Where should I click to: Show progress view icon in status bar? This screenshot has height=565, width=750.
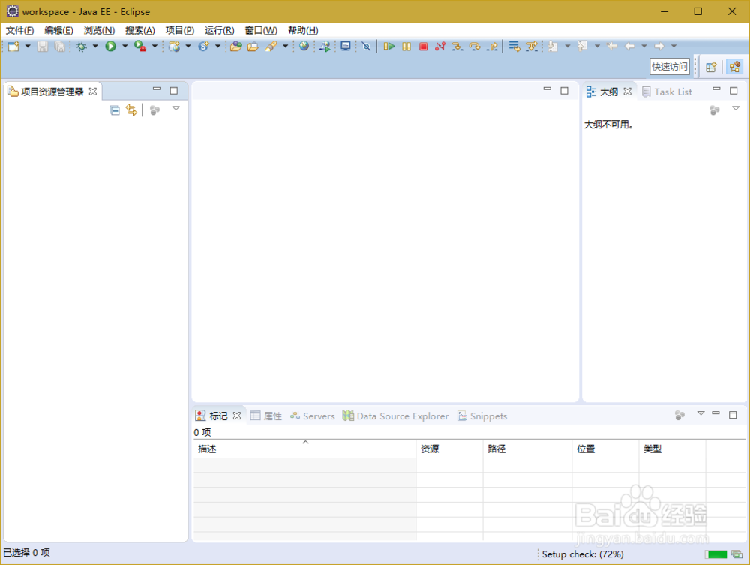click(737, 554)
